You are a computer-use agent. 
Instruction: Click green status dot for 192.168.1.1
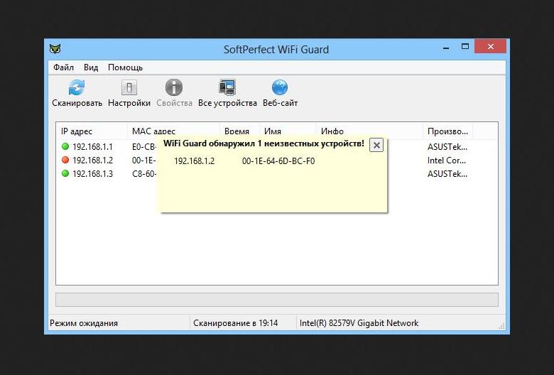[x=65, y=146]
